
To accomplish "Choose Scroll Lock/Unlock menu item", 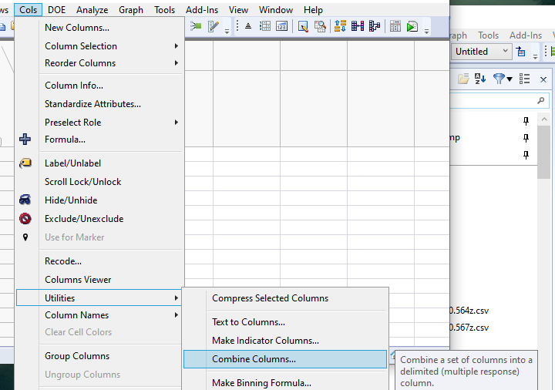I will pos(82,182).
